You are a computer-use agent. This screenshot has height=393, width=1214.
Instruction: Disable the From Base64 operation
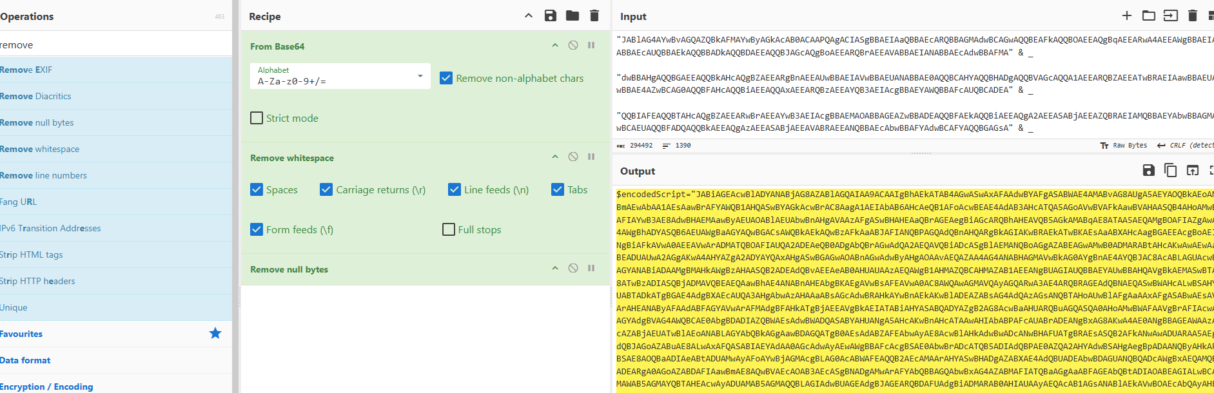(x=573, y=46)
